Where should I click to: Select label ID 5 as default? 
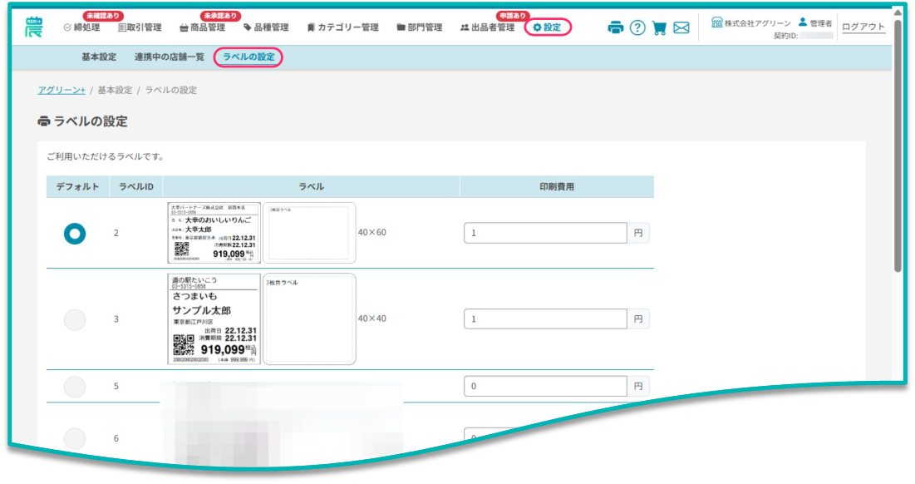coord(75,387)
